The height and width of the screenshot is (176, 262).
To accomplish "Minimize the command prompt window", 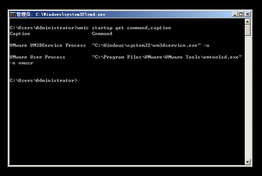I will [235, 14].
